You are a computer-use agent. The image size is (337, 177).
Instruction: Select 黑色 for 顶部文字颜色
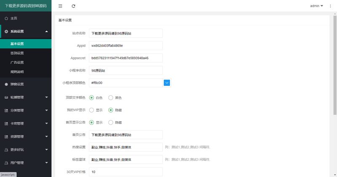pos(111,98)
